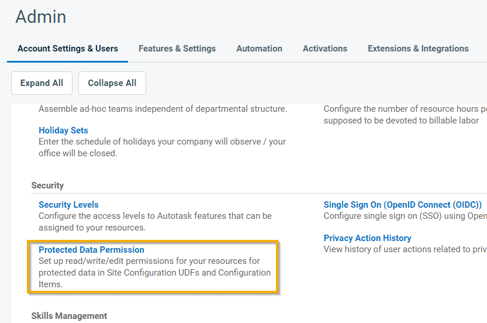Click the ad-hoc teams description text
Screen dimensions: 487x323
[x=163, y=109]
